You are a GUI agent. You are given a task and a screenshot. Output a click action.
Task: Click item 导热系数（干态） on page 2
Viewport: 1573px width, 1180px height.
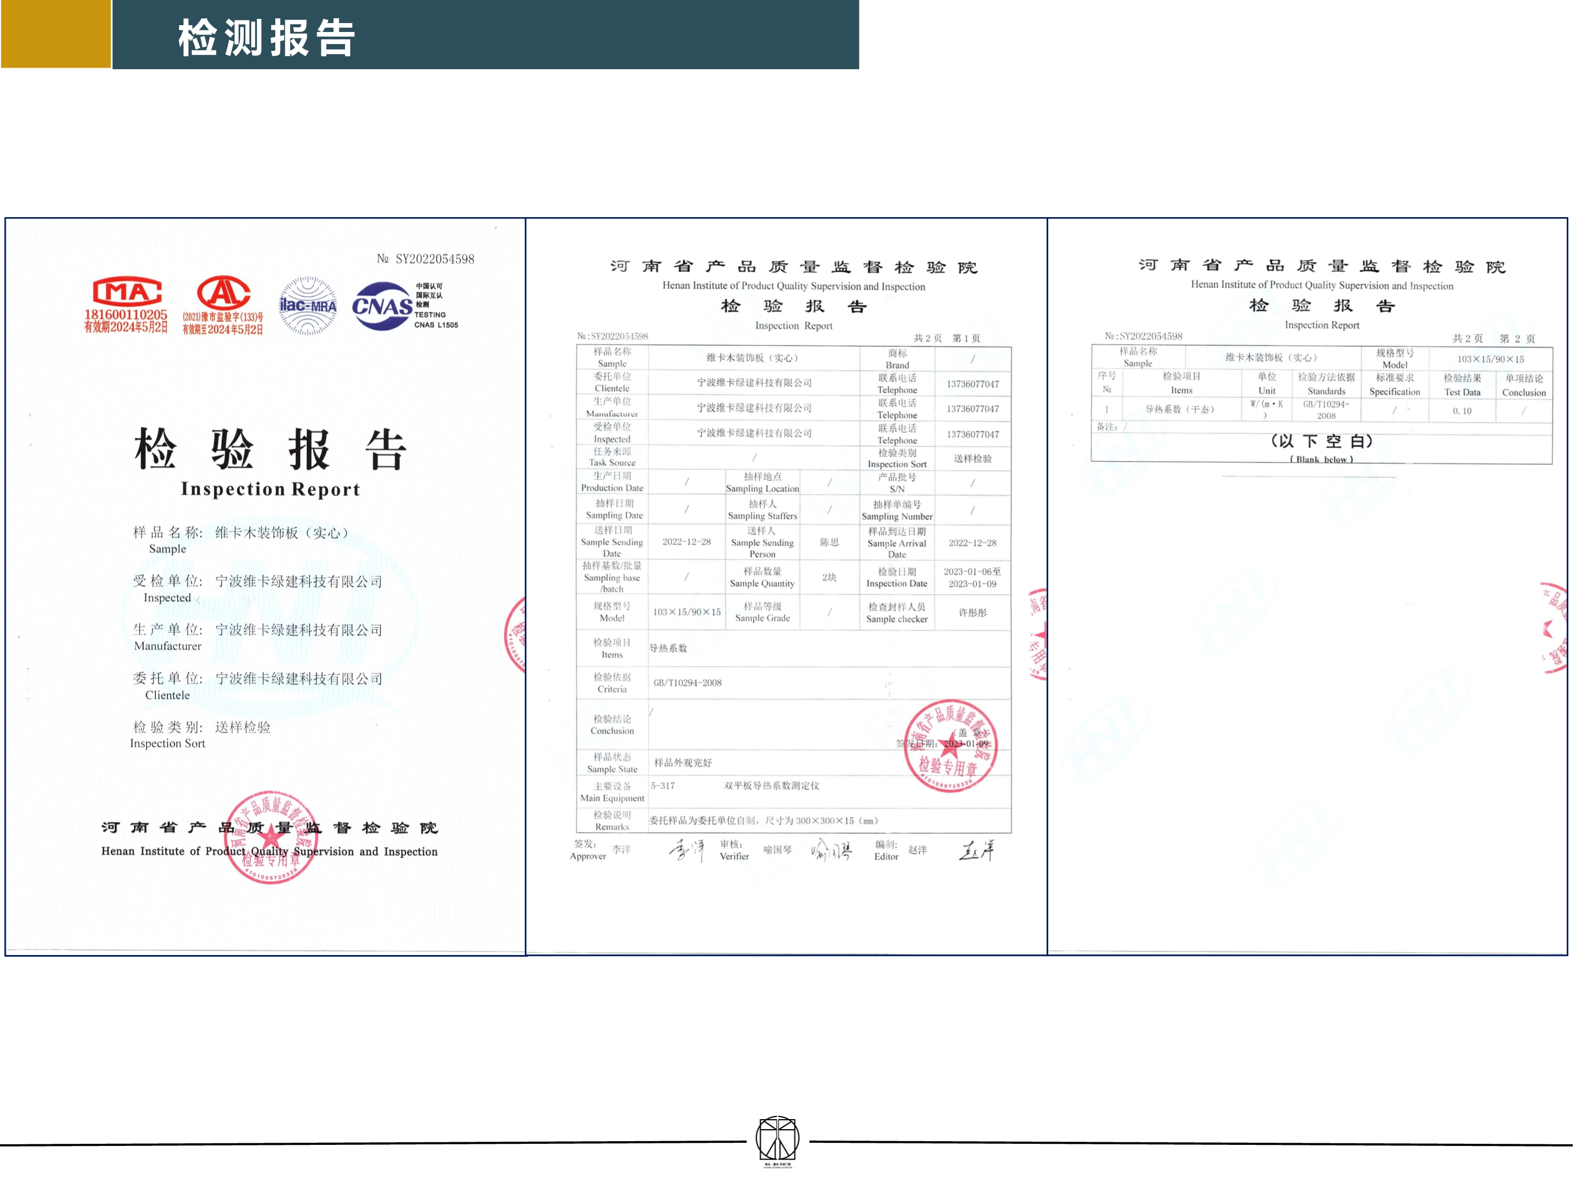(x=1179, y=409)
